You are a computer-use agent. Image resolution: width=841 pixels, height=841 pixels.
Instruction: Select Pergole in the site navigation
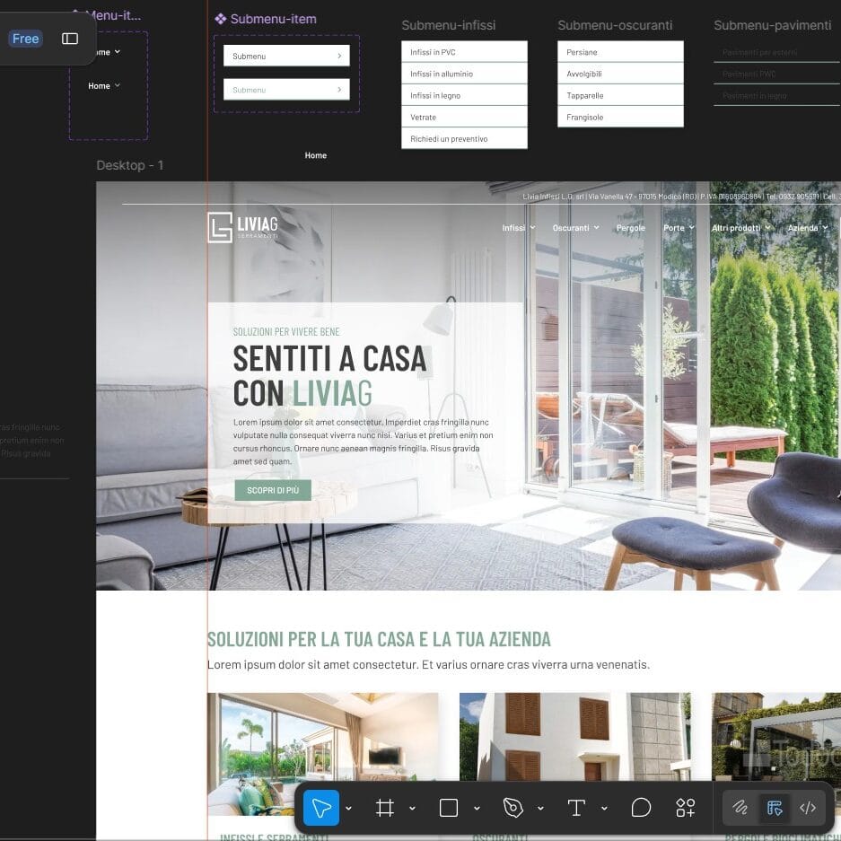coord(631,228)
